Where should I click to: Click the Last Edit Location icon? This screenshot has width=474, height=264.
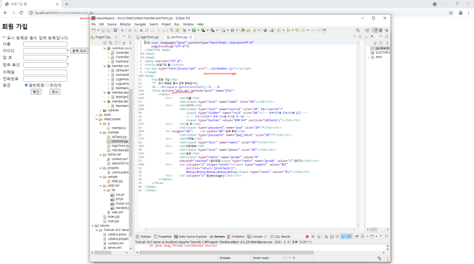pyautogui.click(x=297, y=31)
